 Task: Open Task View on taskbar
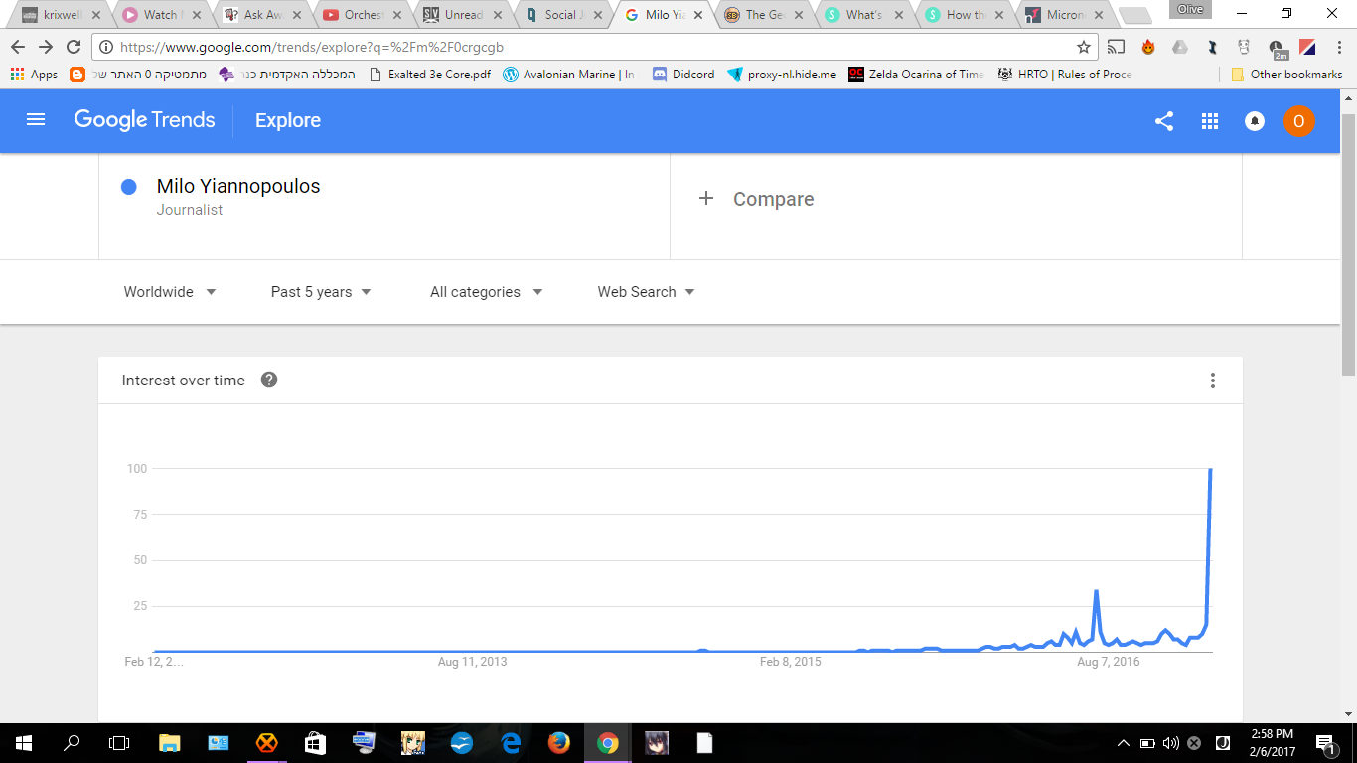(x=119, y=743)
